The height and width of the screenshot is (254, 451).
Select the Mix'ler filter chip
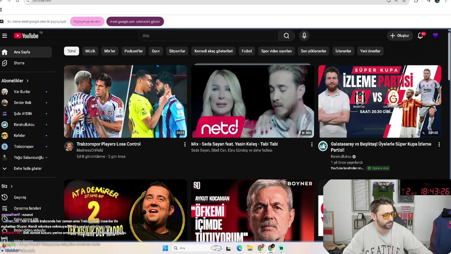click(110, 51)
